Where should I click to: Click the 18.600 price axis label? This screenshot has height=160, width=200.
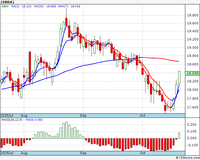click(x=193, y=64)
